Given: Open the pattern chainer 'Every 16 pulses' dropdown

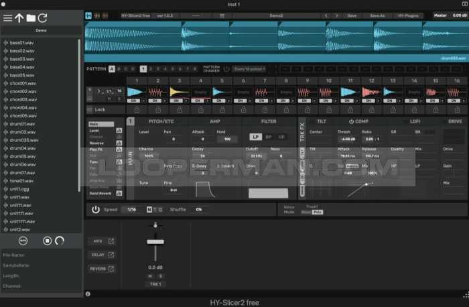Looking at the screenshot, I should 249,68.
